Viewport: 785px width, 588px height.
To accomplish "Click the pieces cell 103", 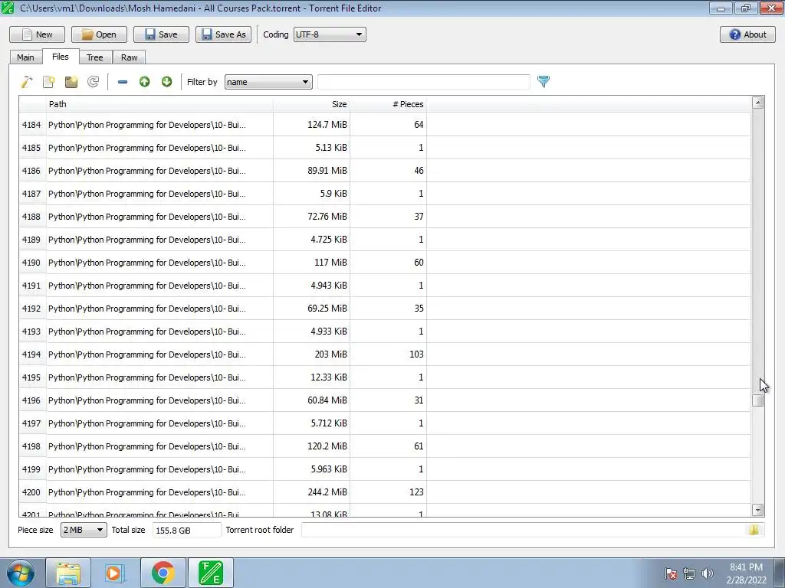I will point(388,354).
